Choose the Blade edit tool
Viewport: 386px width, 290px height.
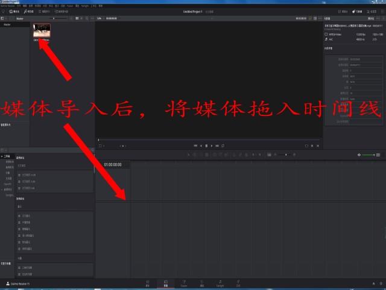pyautogui.click(x=207, y=155)
